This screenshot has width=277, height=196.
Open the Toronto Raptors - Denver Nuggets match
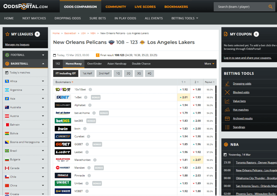(x=256, y=162)
